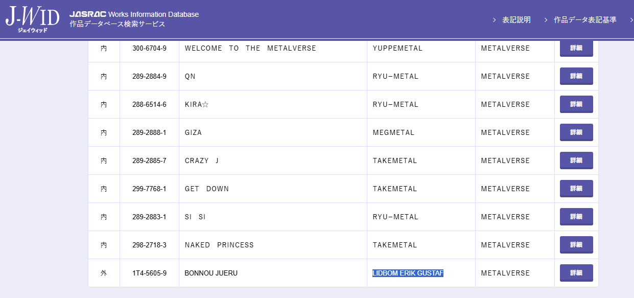Click 詳細 button for KIRA☆
Image resolution: width=634 pixels, height=298 pixels.
(x=576, y=104)
